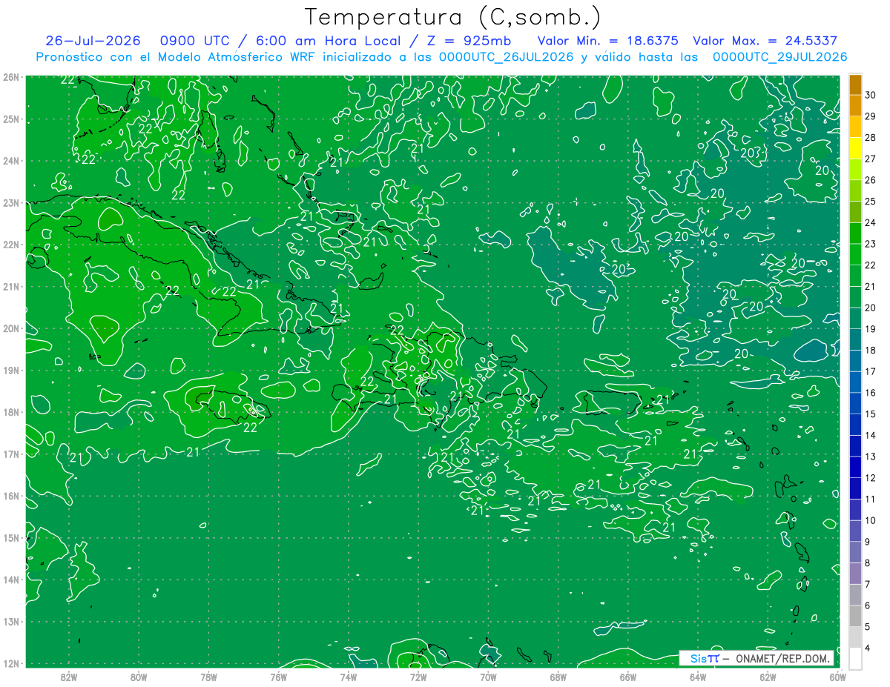This screenshot has height=687, width=890.
Task: Click the 19N latitude axis label
Action: pyautogui.click(x=10, y=370)
